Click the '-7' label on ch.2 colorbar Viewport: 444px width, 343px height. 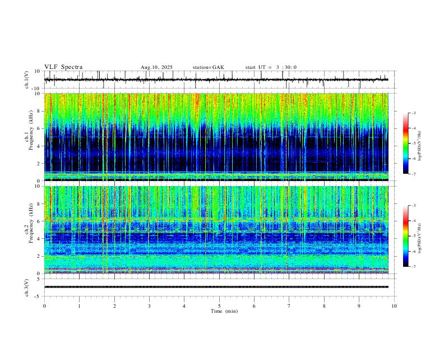coord(413,266)
